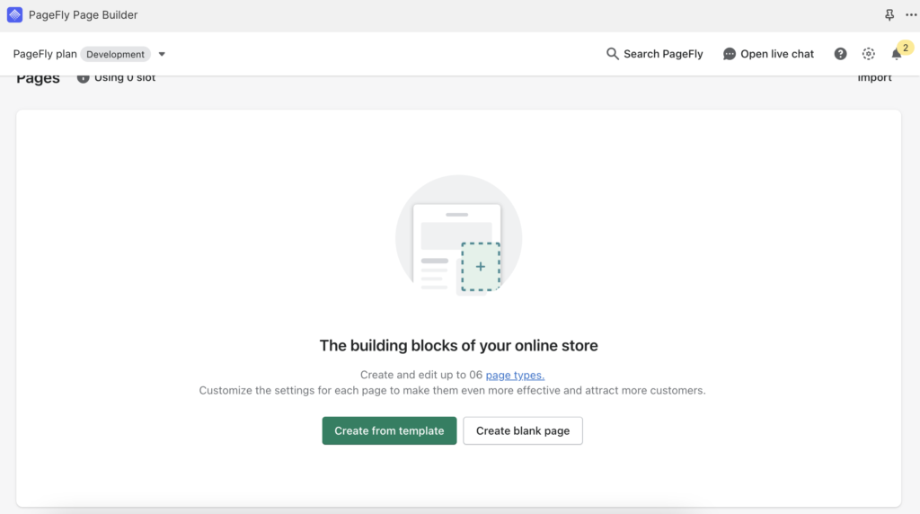Viewport: 920px width, 514px height.
Task: Click the slot usage indicator icon
Action: click(84, 78)
